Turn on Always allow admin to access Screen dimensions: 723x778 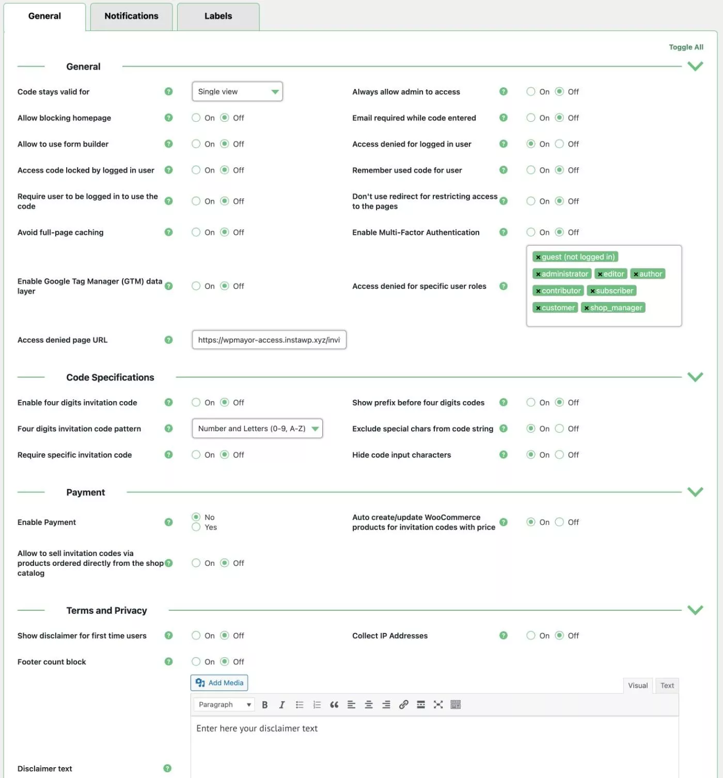pyautogui.click(x=531, y=91)
